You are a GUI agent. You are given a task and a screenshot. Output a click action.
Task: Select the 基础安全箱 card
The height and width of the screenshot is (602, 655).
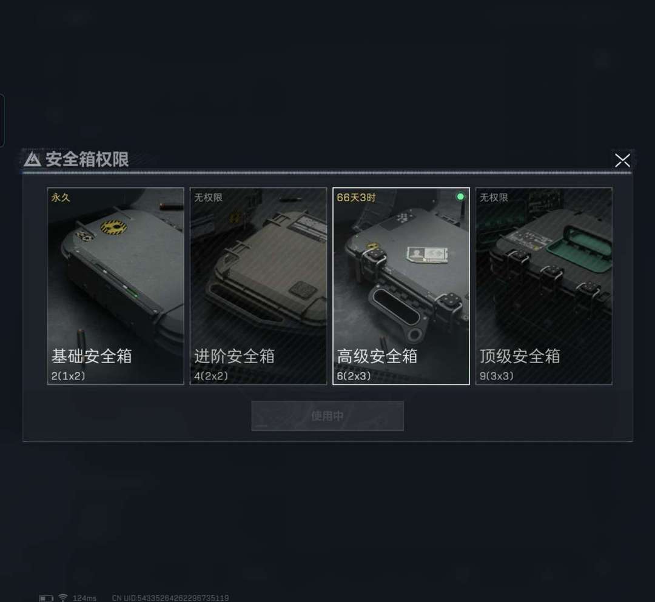tap(116, 286)
